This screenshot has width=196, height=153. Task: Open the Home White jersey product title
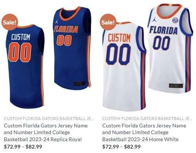(144, 133)
